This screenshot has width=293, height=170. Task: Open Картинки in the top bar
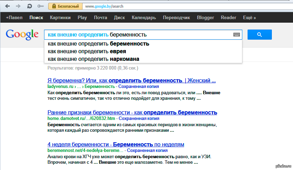click(60, 17)
